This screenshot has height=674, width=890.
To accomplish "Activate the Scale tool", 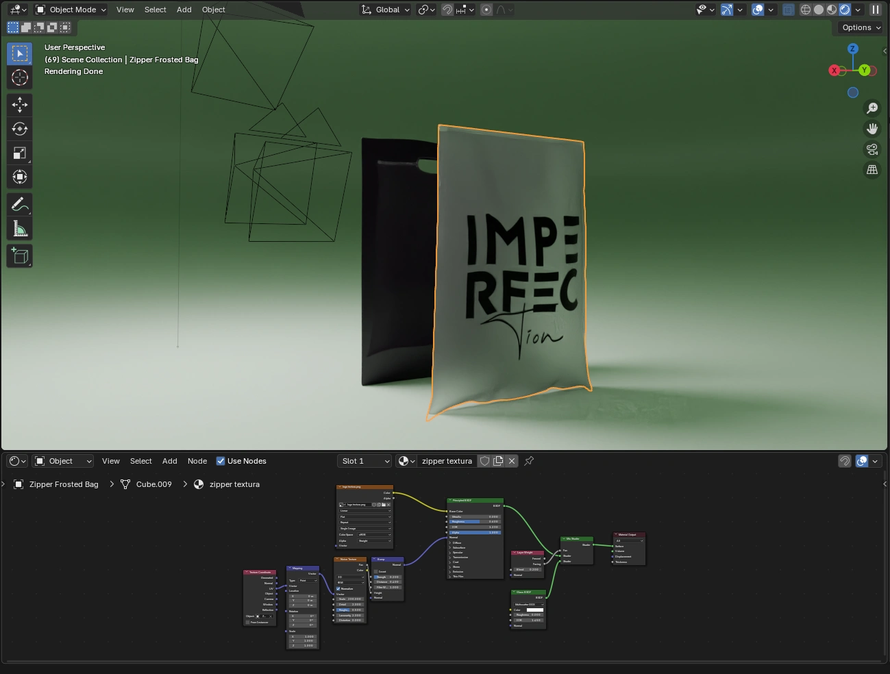I will pos(20,153).
